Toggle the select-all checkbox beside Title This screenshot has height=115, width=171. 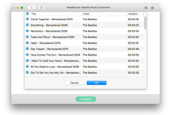click(27, 14)
